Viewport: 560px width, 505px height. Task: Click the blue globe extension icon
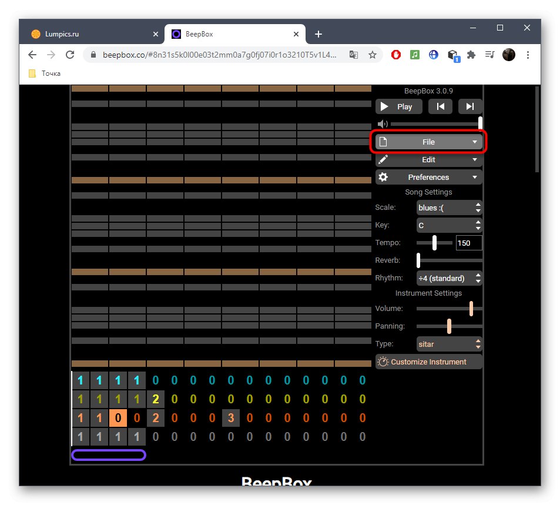click(x=434, y=55)
